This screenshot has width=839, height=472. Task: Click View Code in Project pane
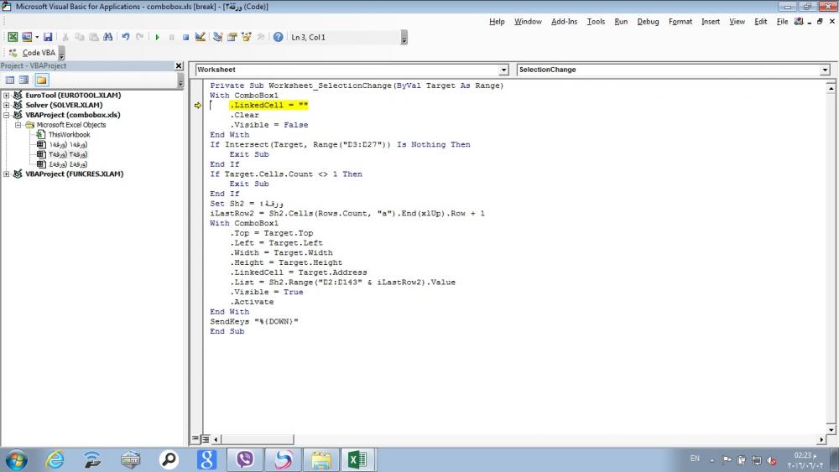[10, 80]
